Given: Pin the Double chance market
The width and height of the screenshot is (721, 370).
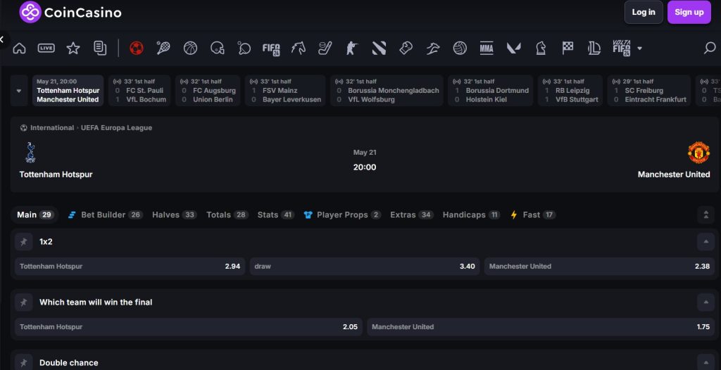Looking at the screenshot, I should 23,363.
